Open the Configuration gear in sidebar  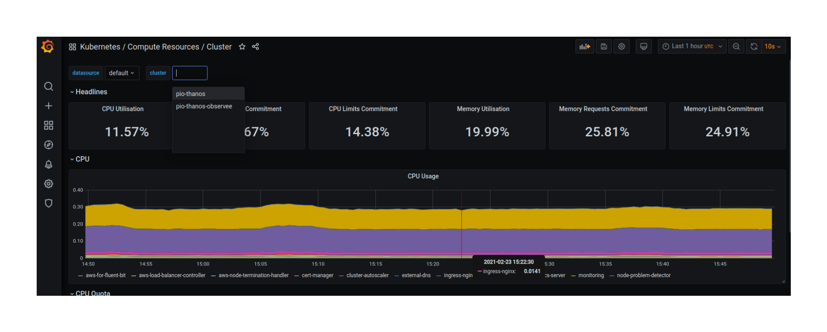48,183
